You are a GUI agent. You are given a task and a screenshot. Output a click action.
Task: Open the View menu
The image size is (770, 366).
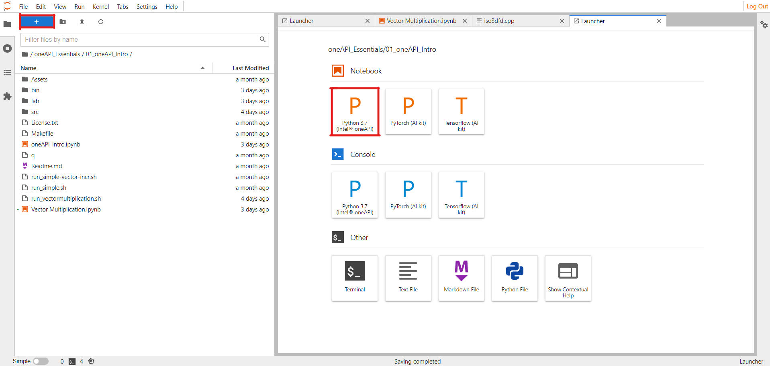pos(60,6)
